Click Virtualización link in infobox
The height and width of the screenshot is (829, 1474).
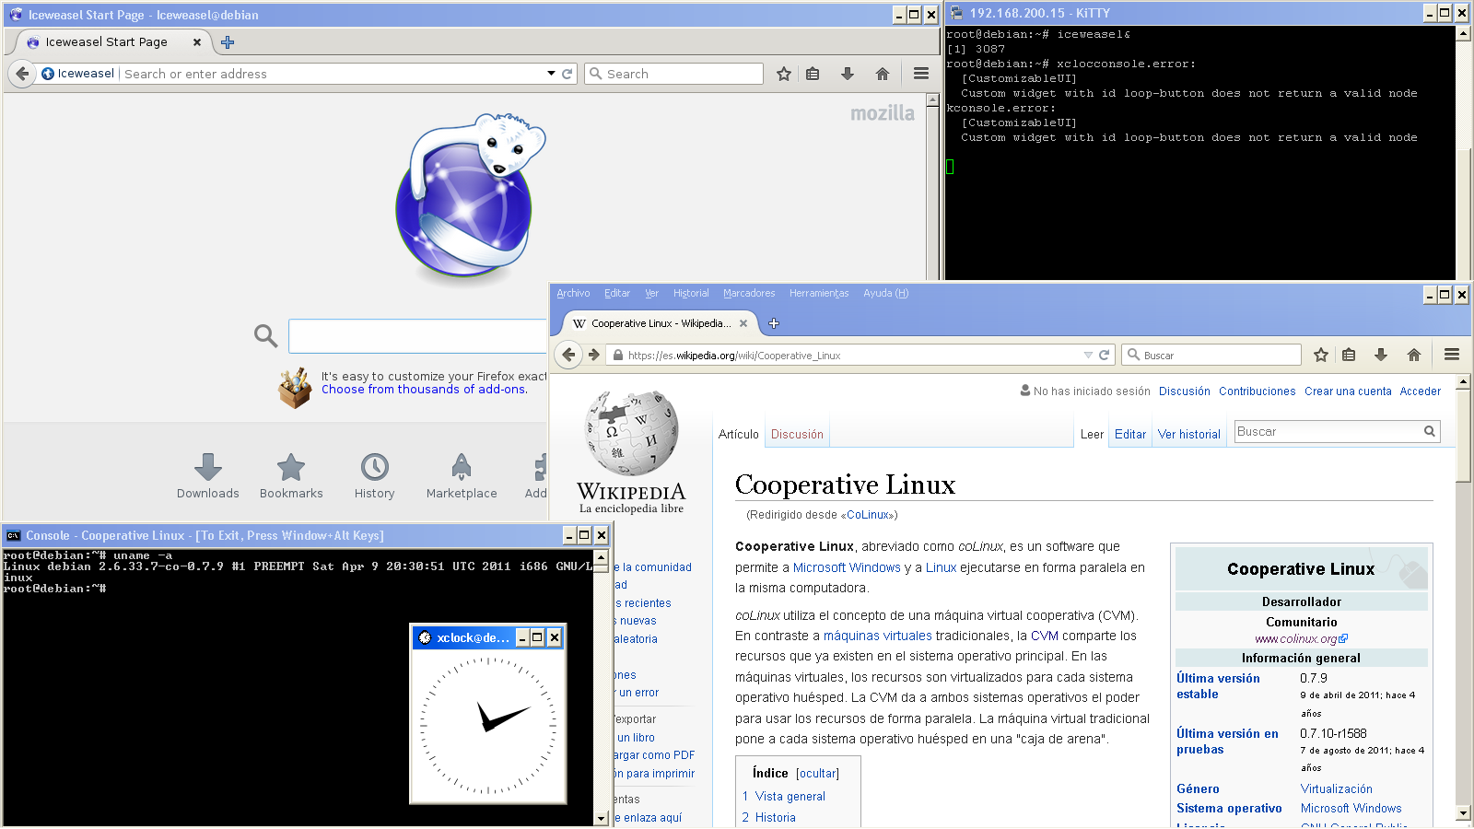(1336, 789)
